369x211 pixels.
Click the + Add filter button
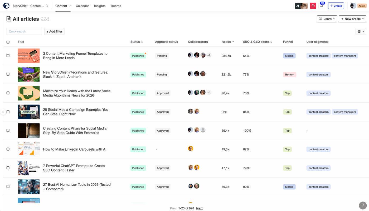pyautogui.click(x=54, y=31)
